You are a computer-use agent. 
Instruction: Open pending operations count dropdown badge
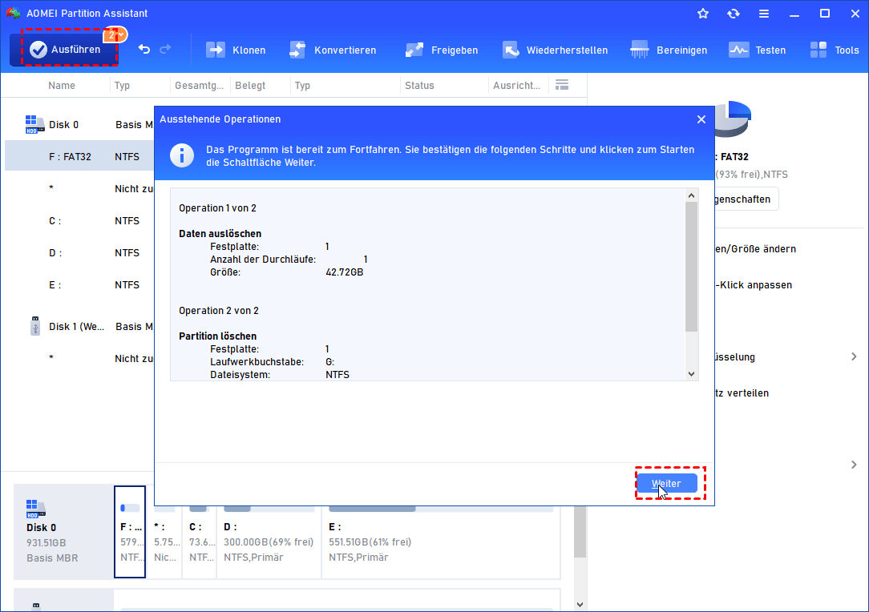(115, 35)
